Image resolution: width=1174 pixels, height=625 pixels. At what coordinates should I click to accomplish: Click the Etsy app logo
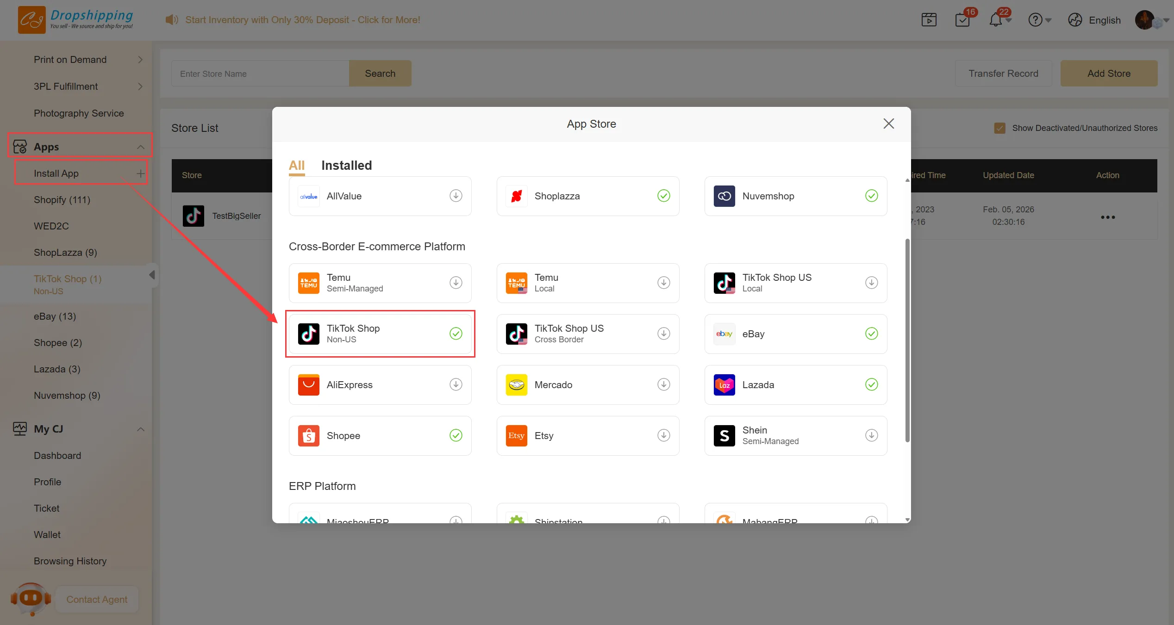[516, 436]
